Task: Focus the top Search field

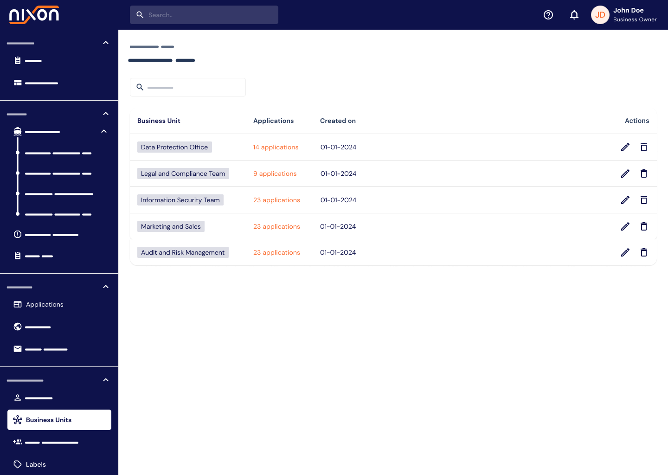Action: [x=204, y=15]
